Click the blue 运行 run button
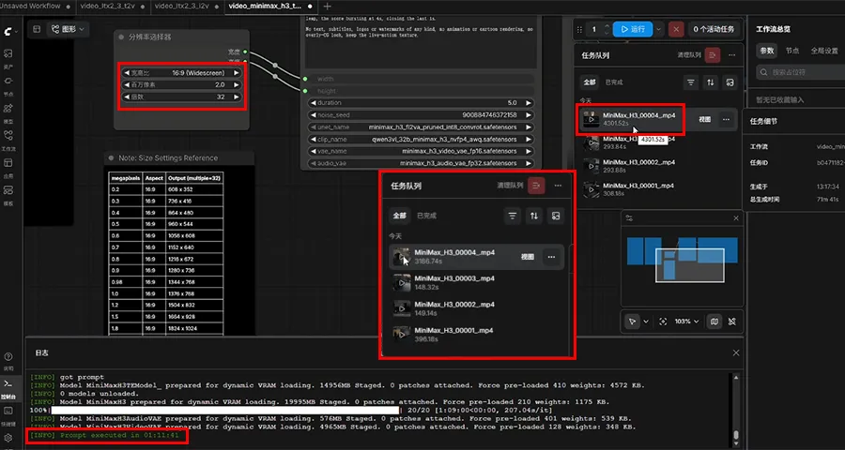This screenshot has height=450, width=845. [633, 29]
